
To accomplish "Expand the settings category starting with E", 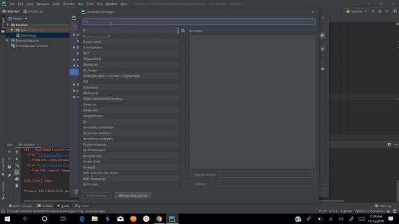I will point(74,47).
